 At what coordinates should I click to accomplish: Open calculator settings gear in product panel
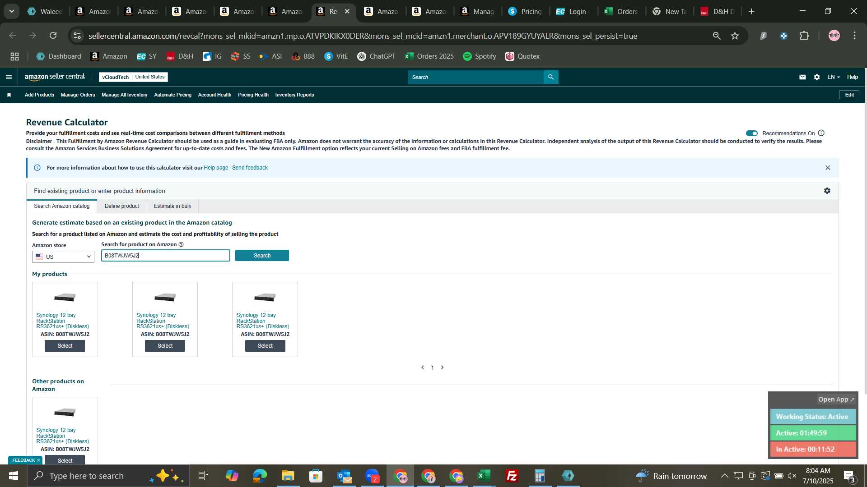(827, 191)
